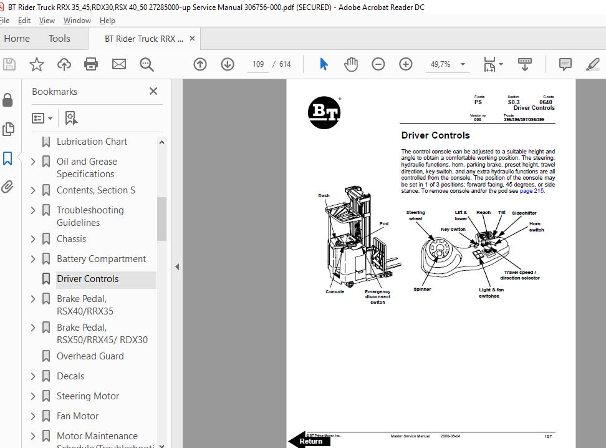Open the Overhead Guard bookmark

tap(90, 356)
